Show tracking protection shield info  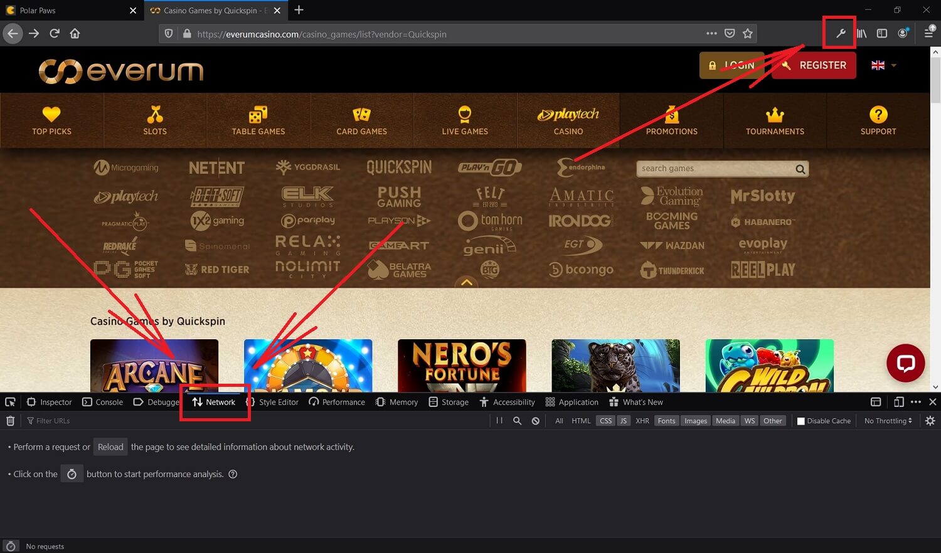coord(169,34)
